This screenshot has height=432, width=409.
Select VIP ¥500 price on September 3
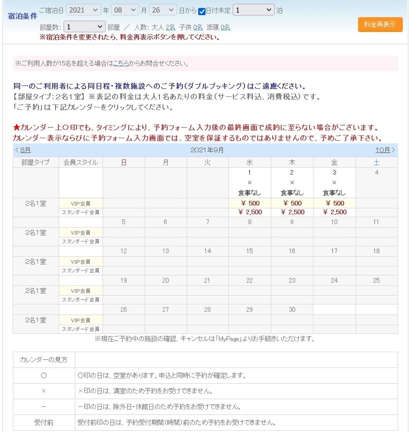[334, 203]
